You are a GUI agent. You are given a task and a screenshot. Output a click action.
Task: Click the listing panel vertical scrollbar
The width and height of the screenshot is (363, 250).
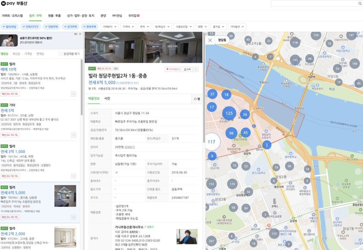click(x=82, y=87)
